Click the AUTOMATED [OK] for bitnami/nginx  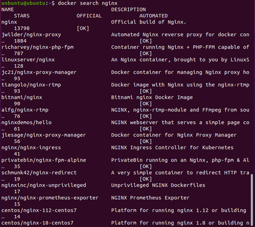tap(146, 104)
